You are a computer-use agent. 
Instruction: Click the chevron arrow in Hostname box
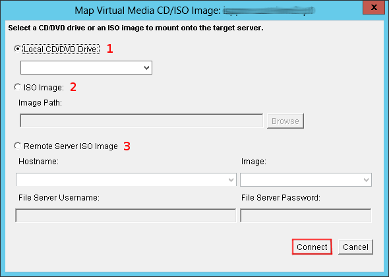pyautogui.click(x=231, y=179)
